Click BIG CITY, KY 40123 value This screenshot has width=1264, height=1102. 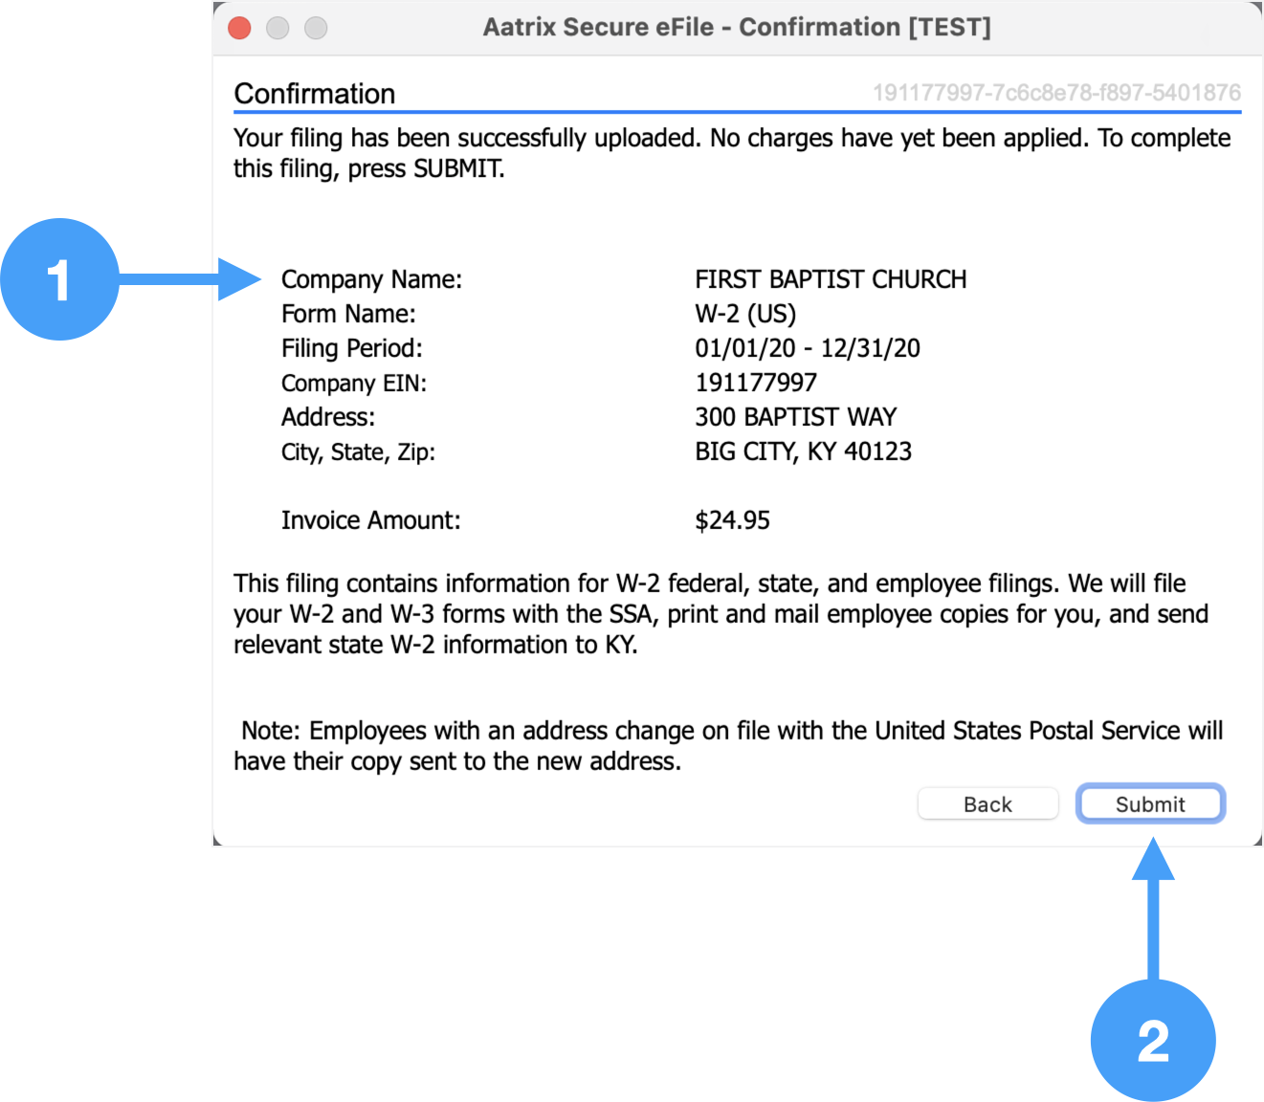click(803, 452)
